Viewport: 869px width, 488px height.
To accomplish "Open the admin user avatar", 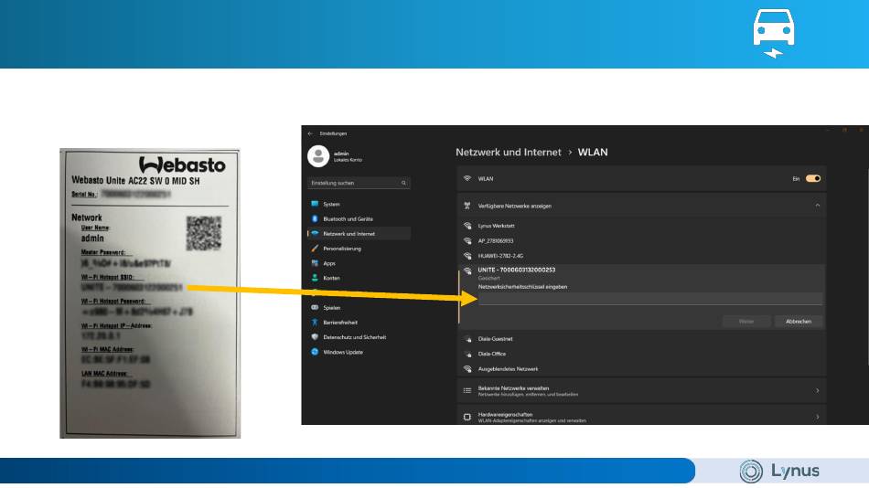I will (x=318, y=156).
